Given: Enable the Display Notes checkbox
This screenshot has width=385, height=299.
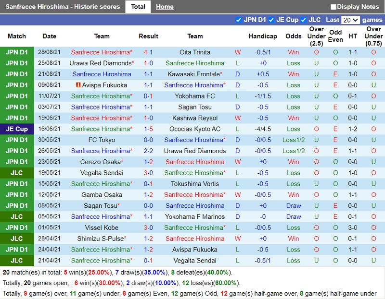Looking at the screenshot, I should pos(334,7).
